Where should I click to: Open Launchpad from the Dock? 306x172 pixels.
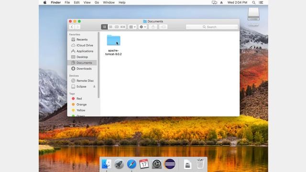coord(119,164)
